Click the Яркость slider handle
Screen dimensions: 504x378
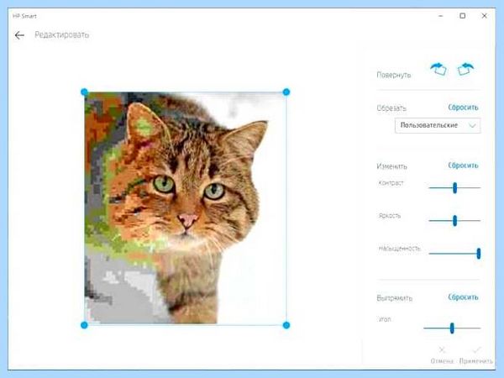point(454,220)
